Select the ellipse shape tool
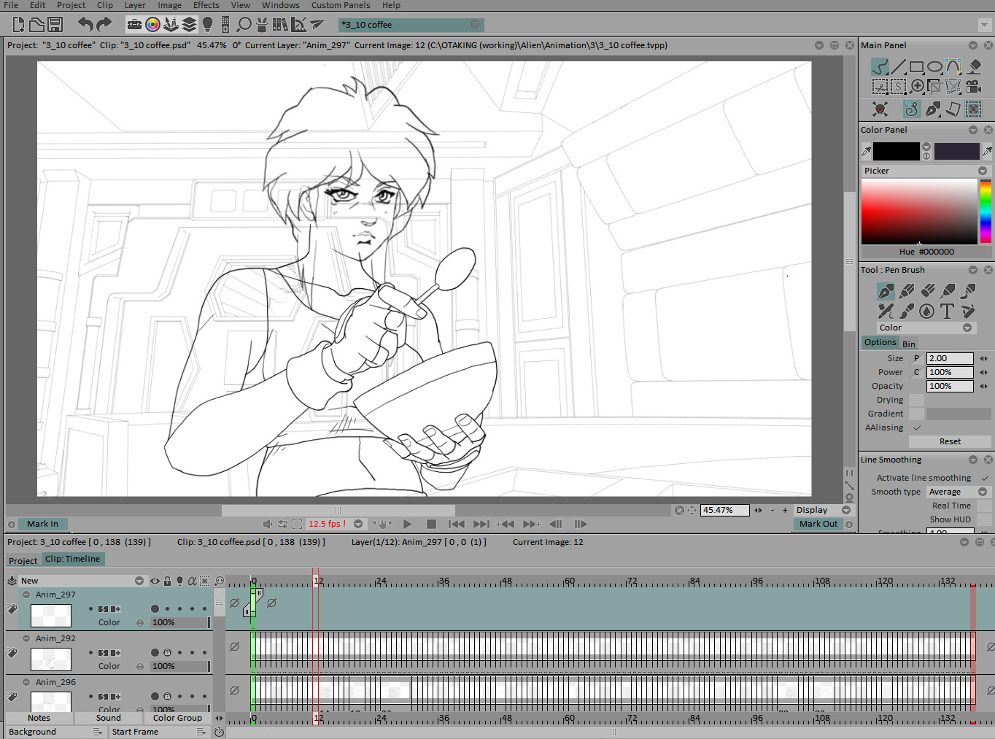The image size is (995, 739). pyautogui.click(x=934, y=67)
